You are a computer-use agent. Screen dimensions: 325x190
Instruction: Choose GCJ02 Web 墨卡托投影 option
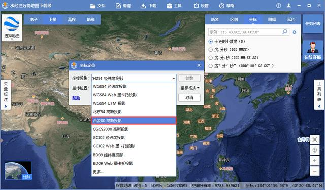click(x=134, y=146)
